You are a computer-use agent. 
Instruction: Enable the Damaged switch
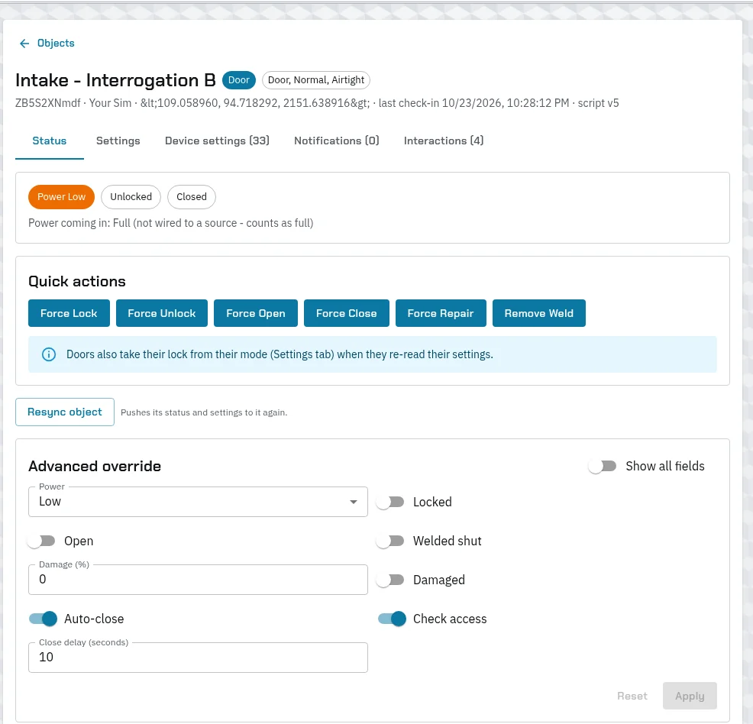pyautogui.click(x=390, y=580)
